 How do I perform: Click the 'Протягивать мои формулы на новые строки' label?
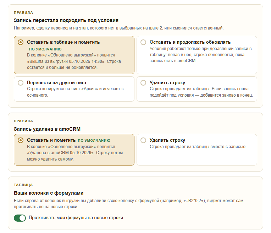[x=76, y=218]
